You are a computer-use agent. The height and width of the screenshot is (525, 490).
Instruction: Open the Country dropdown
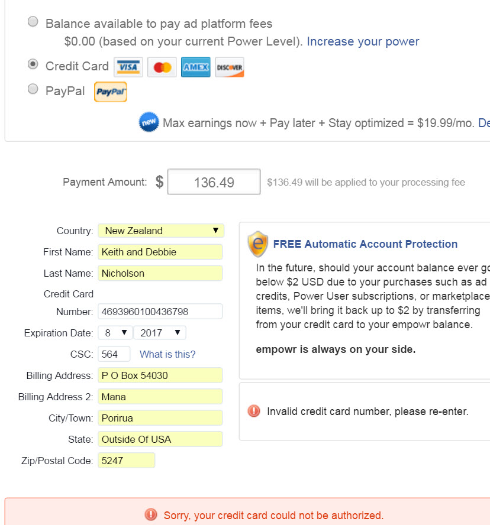161,231
